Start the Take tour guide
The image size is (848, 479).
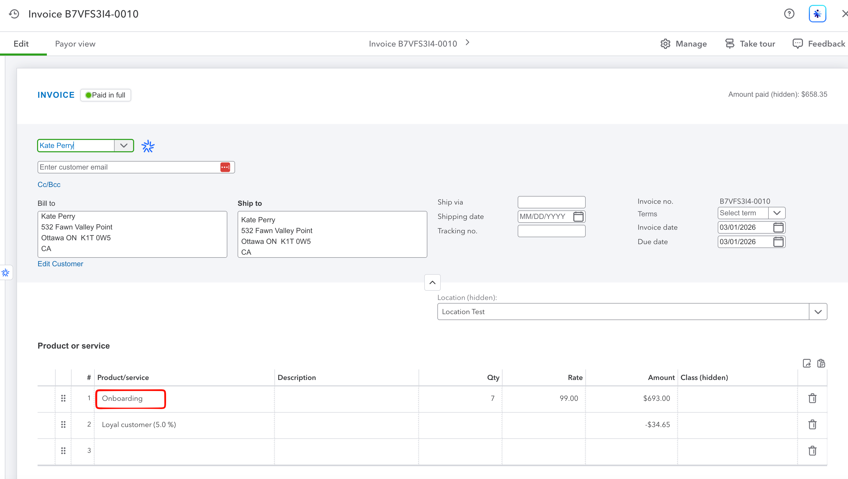pyautogui.click(x=750, y=44)
